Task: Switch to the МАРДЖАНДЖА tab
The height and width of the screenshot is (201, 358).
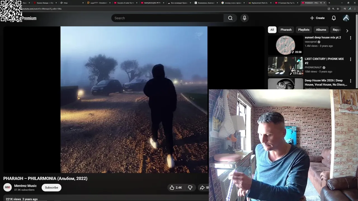Action: point(152,3)
